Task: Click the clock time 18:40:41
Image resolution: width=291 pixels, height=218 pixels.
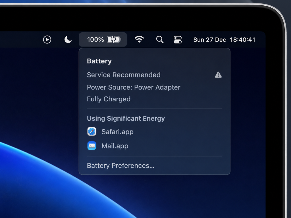Action: 243,40
